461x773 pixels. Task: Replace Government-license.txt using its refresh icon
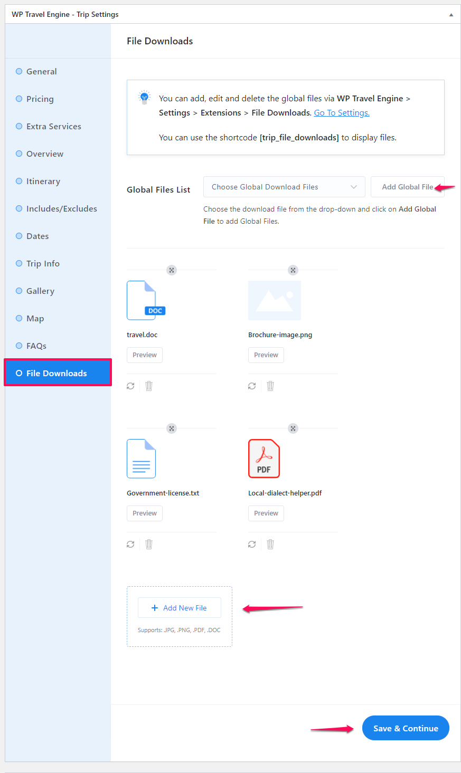(130, 545)
